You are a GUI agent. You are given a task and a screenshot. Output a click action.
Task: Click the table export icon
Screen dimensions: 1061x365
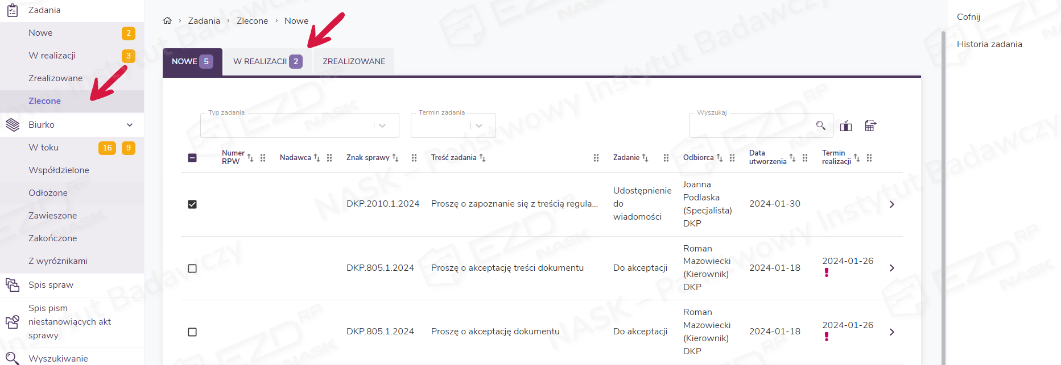pos(870,125)
